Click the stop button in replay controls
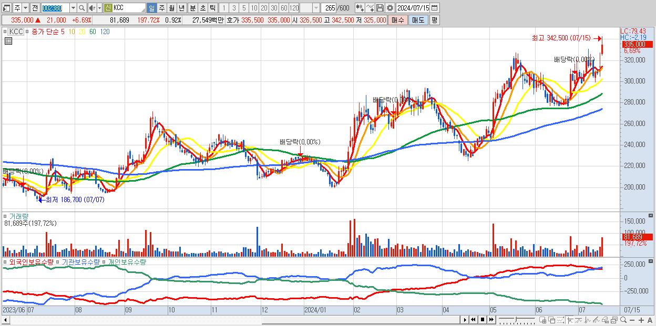 pyautogui.click(x=483, y=320)
